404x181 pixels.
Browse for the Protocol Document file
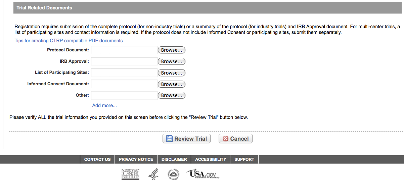[x=172, y=50]
